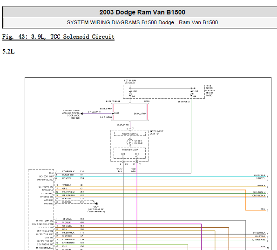Click the SENSOR GND pin label
This screenshot has width=277, height=250.
click(x=46, y=176)
